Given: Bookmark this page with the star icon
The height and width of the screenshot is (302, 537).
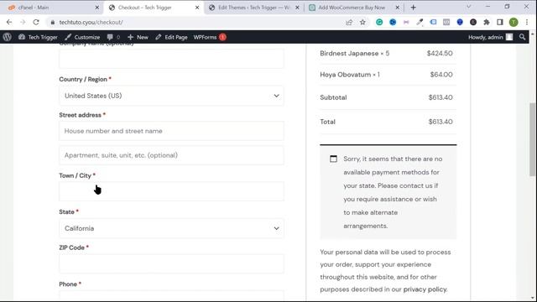Looking at the screenshot, I should tap(362, 23).
